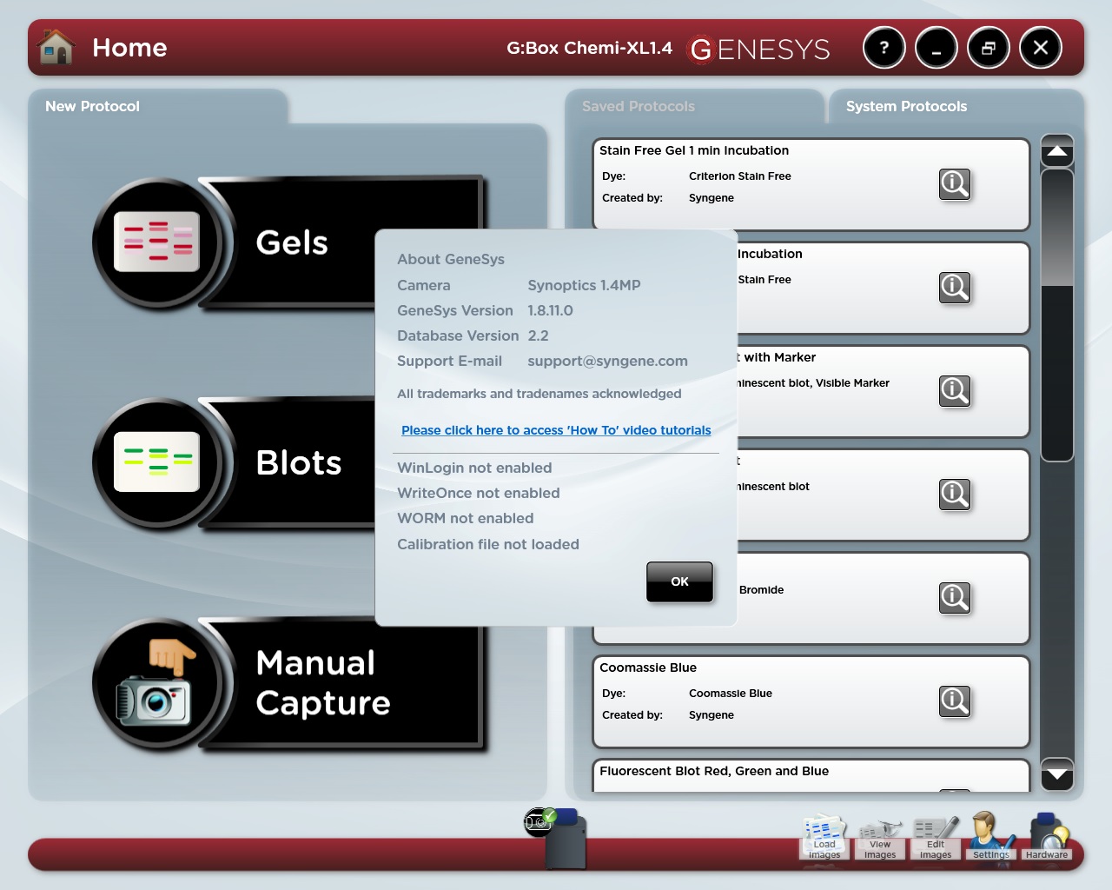
Task: Open Load Images from bottom toolbar
Action: click(824, 838)
